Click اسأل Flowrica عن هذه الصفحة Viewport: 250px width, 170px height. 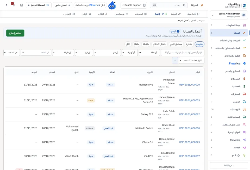tap(90, 5)
